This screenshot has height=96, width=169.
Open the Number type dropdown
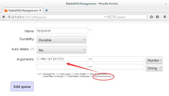[x=154, y=60]
